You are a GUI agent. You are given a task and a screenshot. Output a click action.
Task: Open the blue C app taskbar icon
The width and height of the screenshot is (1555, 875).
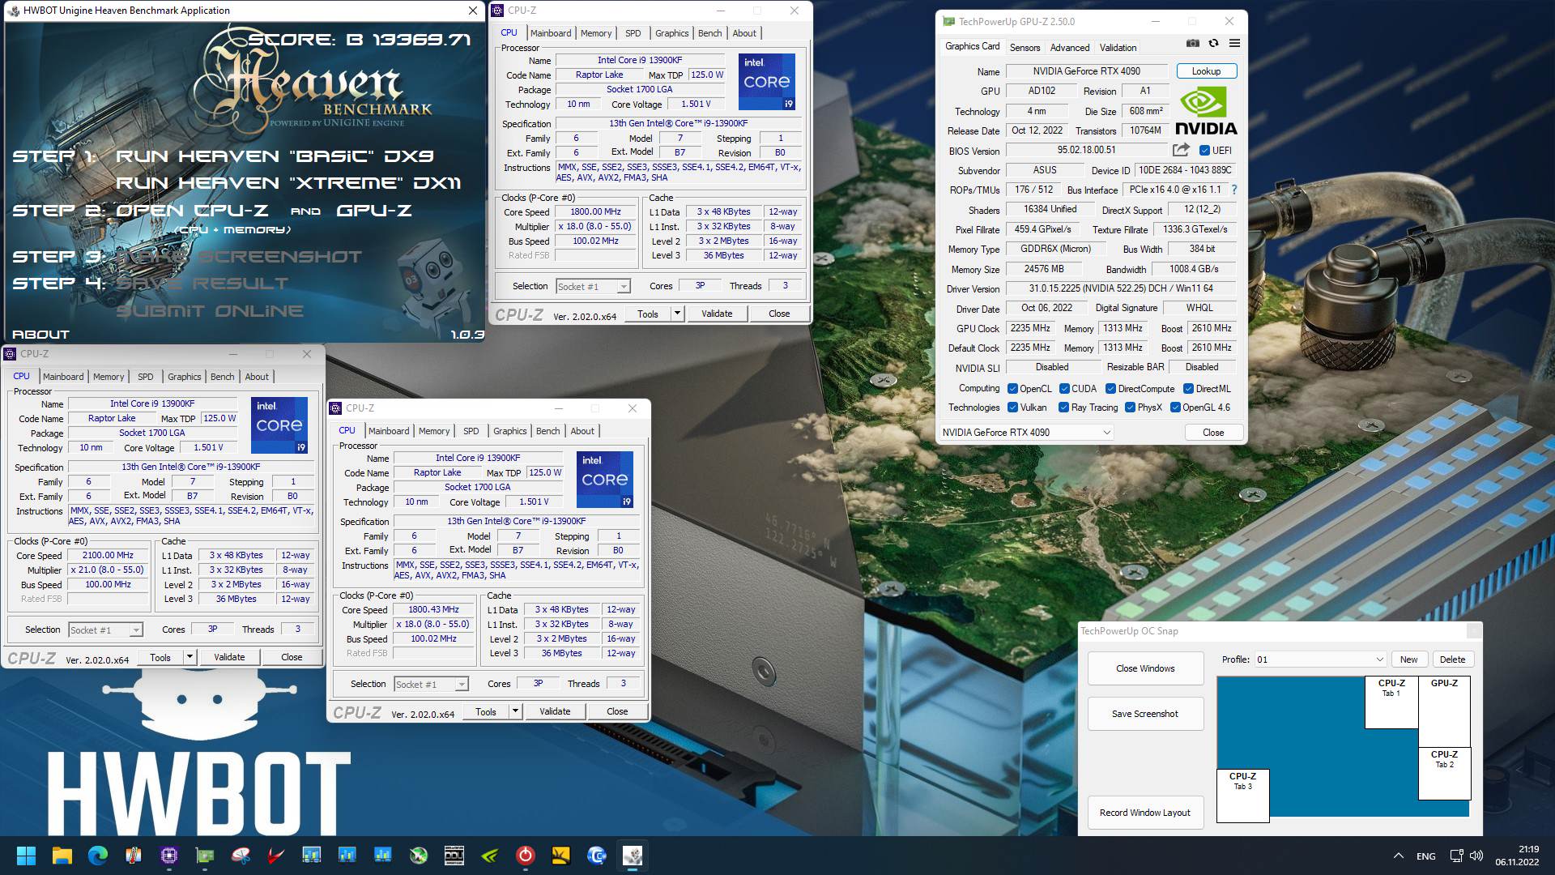pos(596,856)
